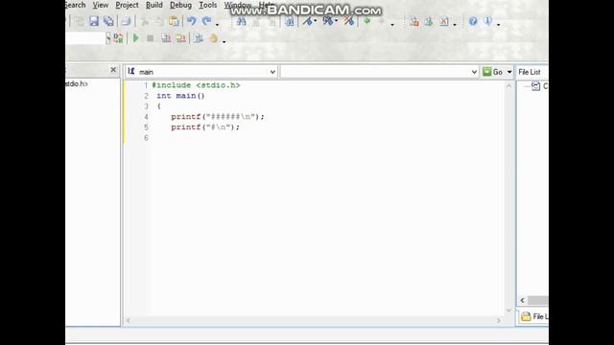Run the program with the green play icon
The image size is (614, 345).
(x=136, y=38)
